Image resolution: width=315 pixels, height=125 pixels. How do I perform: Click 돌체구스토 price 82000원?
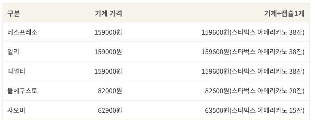point(110,91)
